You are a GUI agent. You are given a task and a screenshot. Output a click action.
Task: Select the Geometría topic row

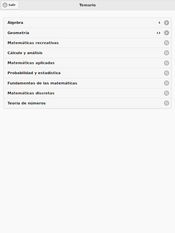(87, 33)
